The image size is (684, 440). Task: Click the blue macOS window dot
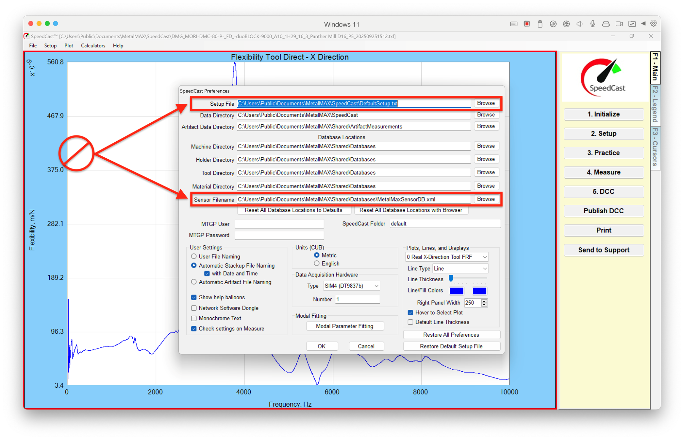(56, 24)
